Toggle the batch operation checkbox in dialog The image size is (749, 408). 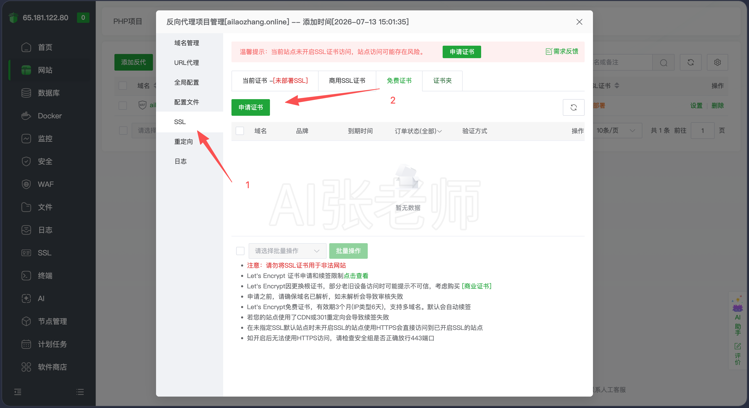pyautogui.click(x=240, y=251)
